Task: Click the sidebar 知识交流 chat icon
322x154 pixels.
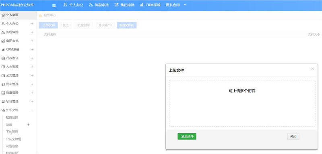Action: [x=3, y=110]
